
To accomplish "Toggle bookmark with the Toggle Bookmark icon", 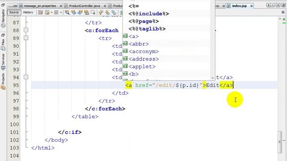I will coord(114,13).
